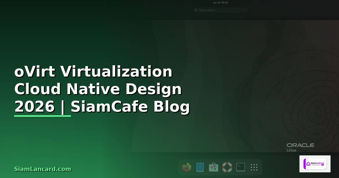Open Firefox from the dock
The height and width of the screenshot is (178, 339).
click(186, 167)
